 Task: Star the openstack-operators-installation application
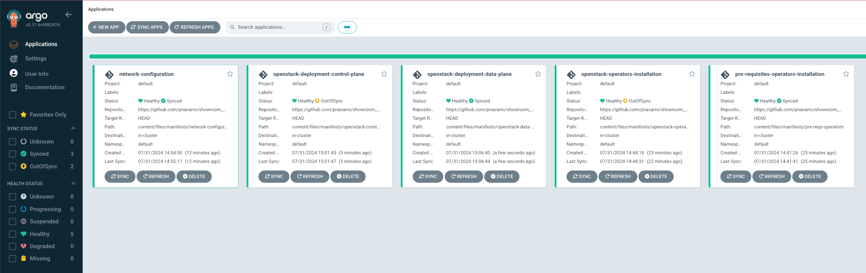pyautogui.click(x=692, y=74)
